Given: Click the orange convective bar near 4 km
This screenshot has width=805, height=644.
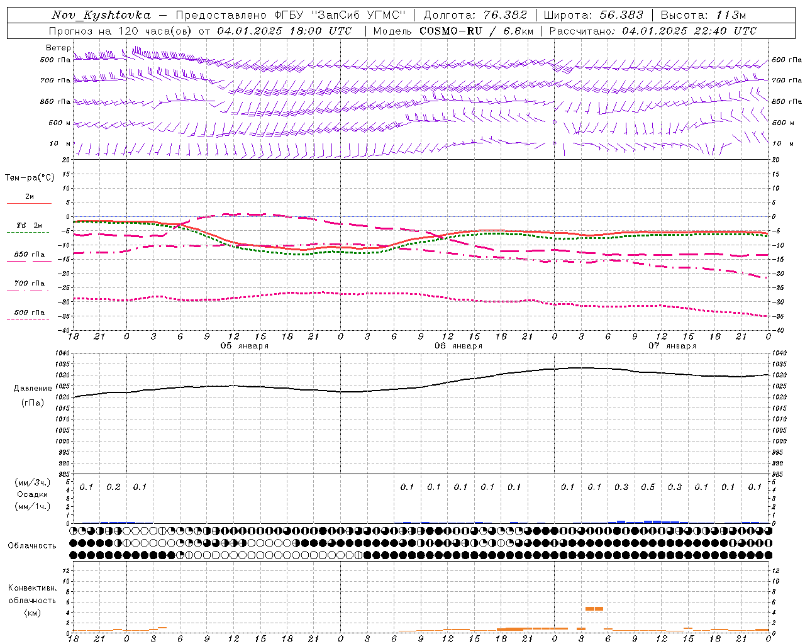Looking at the screenshot, I should click(x=594, y=609).
